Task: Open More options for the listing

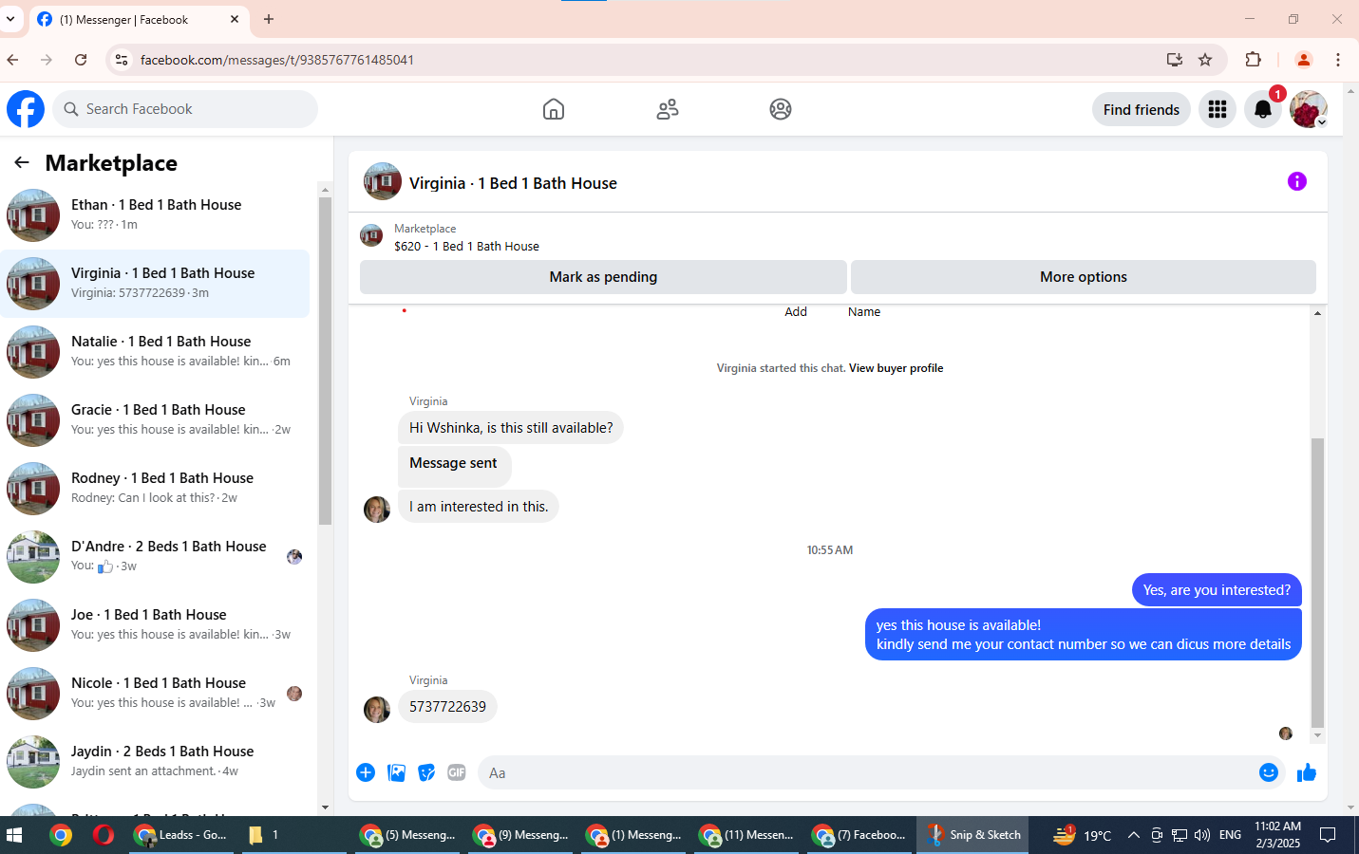Action: pos(1084,277)
